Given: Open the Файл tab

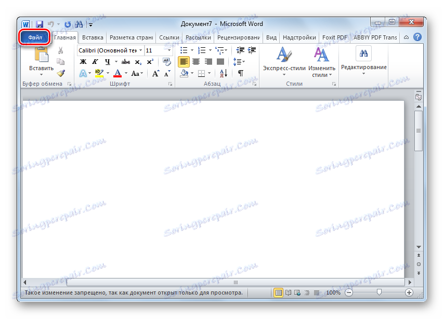Looking at the screenshot, I should [35, 37].
